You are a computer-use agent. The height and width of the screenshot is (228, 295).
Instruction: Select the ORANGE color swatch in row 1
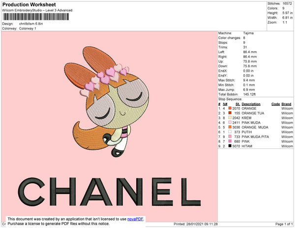(x=230, y=108)
